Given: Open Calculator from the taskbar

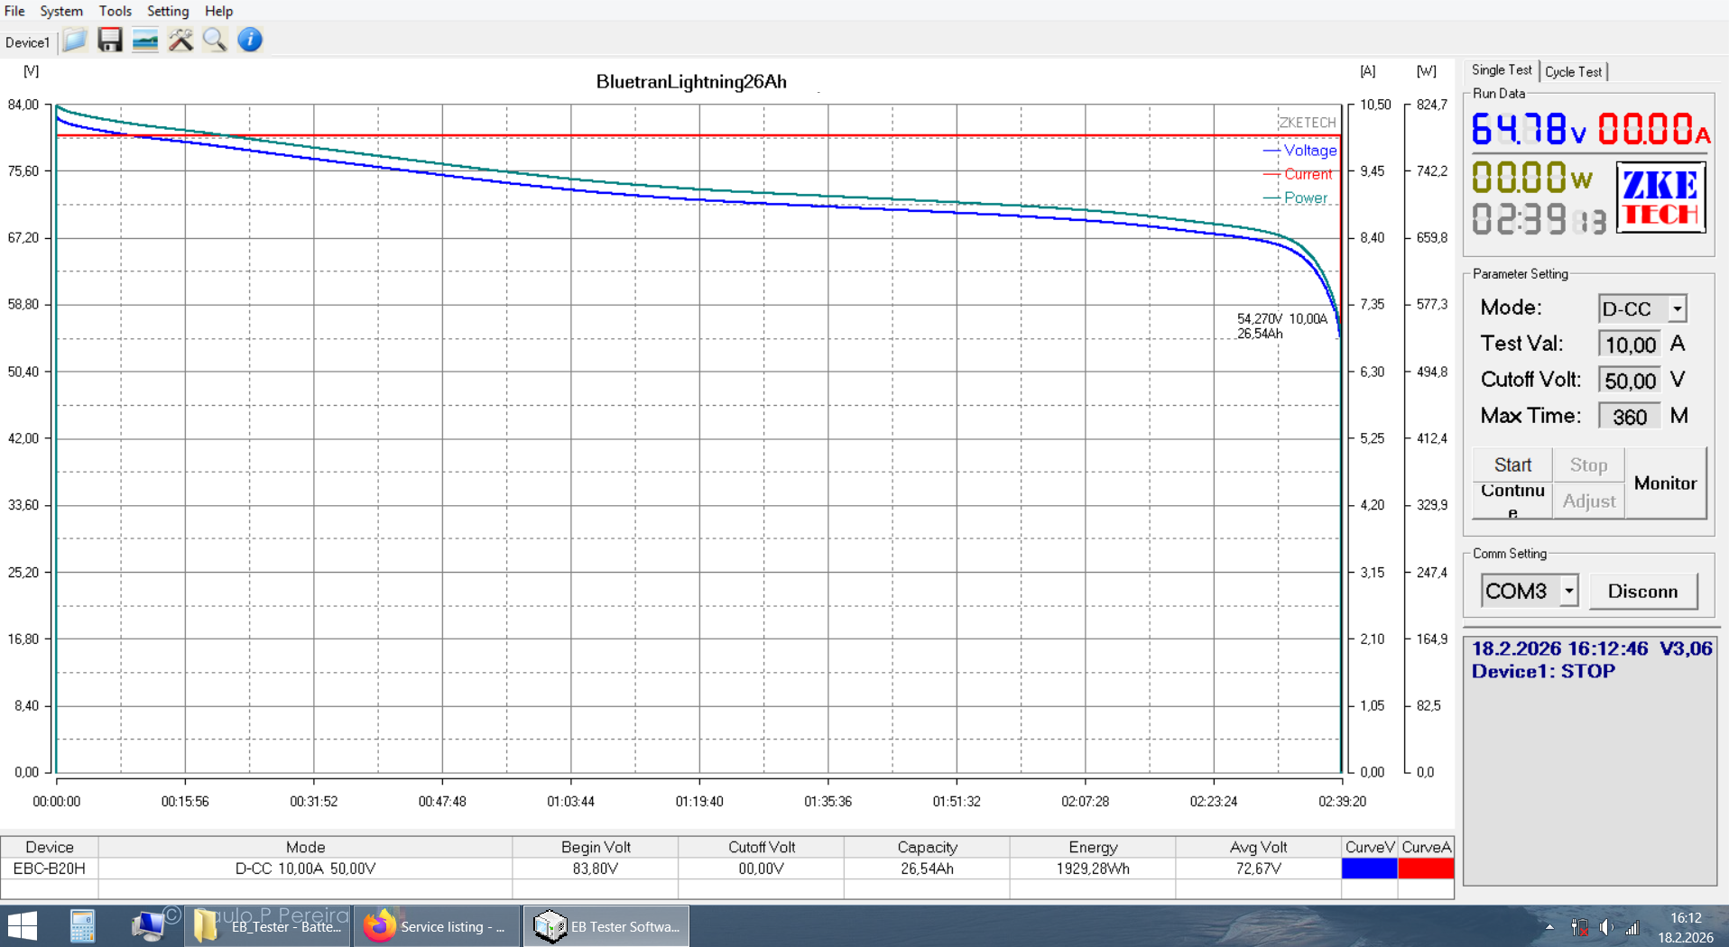Looking at the screenshot, I should click(x=82, y=926).
